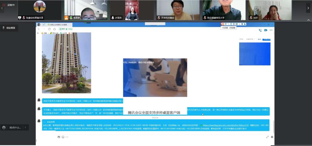
Task: Open the people-with-laptops image
Action: click(x=155, y=78)
